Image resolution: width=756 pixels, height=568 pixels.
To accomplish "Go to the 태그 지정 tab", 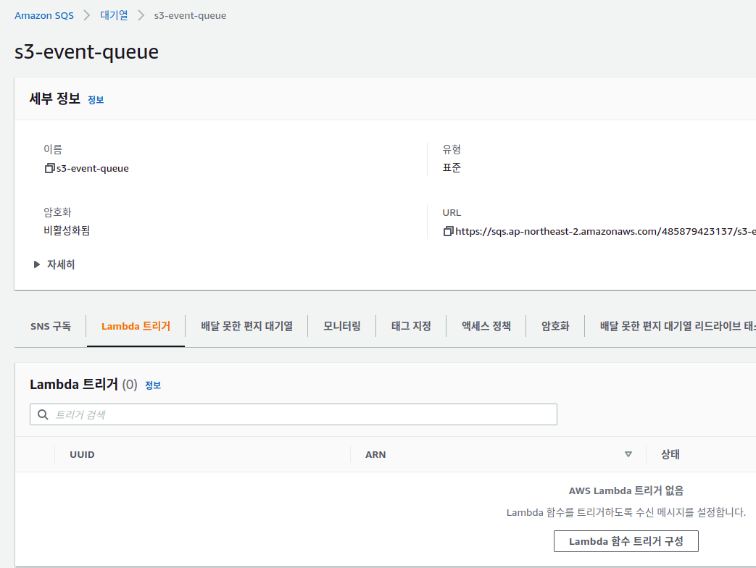I will (x=411, y=326).
